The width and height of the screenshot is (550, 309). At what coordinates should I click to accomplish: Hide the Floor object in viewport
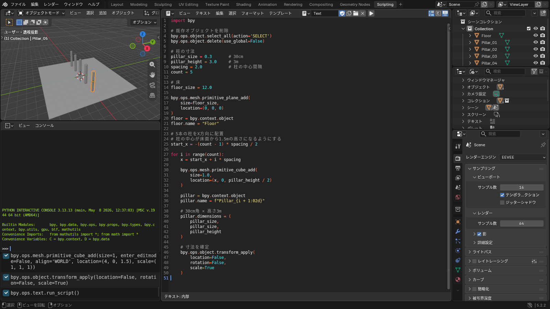(536, 35)
